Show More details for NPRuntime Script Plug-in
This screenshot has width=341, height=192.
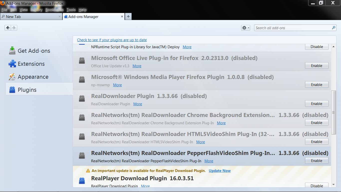tap(187, 47)
